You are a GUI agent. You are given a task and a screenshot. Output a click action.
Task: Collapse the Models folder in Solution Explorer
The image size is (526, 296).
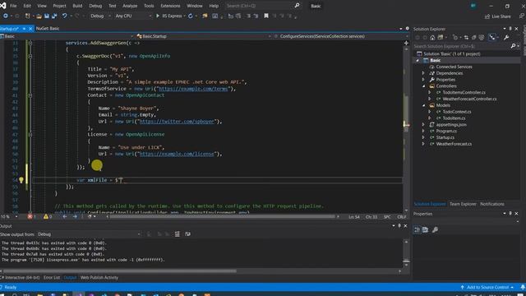click(424, 105)
